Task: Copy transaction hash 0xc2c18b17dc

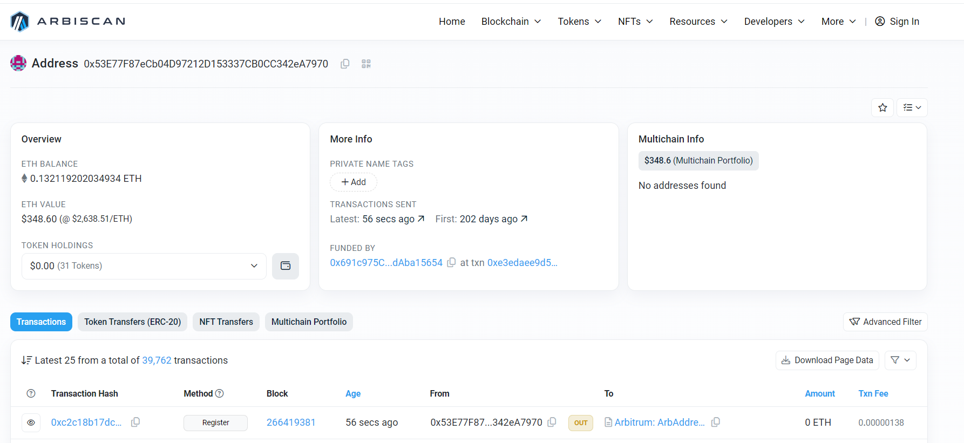Action: click(x=135, y=422)
